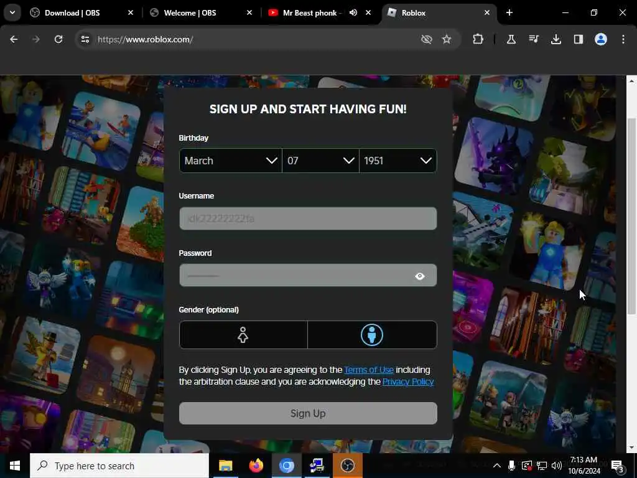Viewport: 637px width, 478px height.
Task: Go forward to the next page
Action: click(x=35, y=39)
